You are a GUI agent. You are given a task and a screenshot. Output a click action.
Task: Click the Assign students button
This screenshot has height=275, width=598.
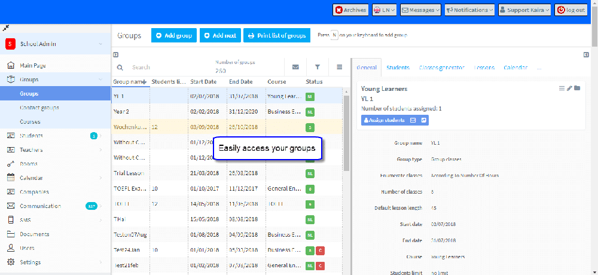coord(384,120)
